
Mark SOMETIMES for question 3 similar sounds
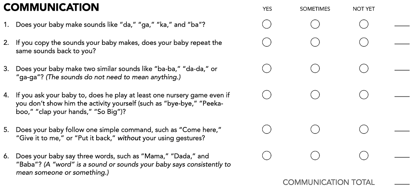pos(315,68)
